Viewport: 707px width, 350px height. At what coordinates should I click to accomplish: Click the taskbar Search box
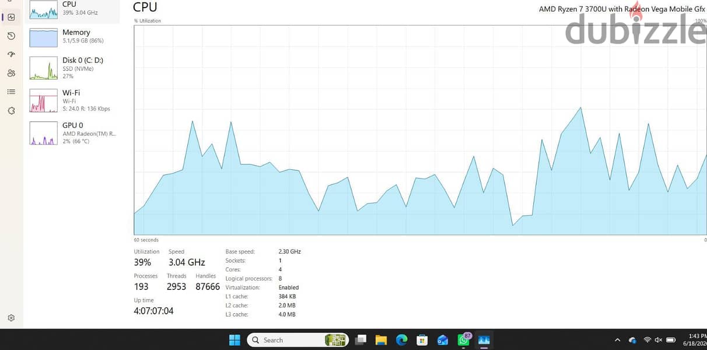[x=298, y=339]
